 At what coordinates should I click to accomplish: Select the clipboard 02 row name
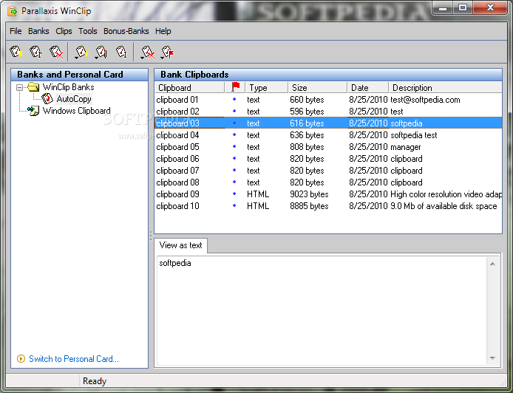pyautogui.click(x=177, y=111)
